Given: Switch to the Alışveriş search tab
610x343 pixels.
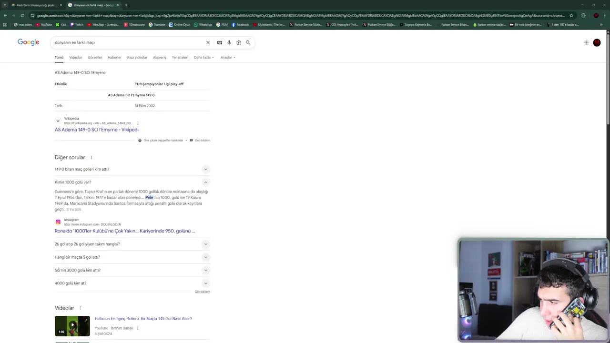Looking at the screenshot, I should [160, 57].
